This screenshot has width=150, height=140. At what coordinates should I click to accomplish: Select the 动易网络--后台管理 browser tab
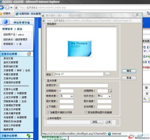pos(28,14)
